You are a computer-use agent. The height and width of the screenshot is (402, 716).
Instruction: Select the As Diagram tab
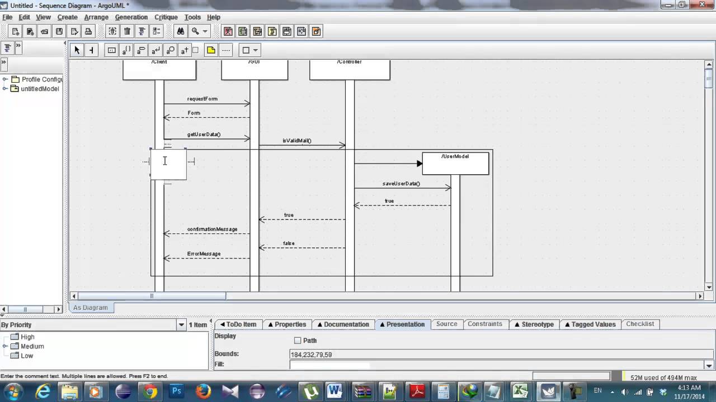pos(91,308)
